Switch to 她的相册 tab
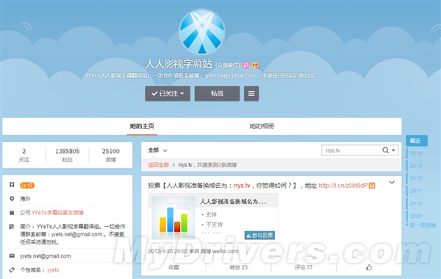Image resolution: width=441 pixels, height=279 pixels. coord(262,126)
